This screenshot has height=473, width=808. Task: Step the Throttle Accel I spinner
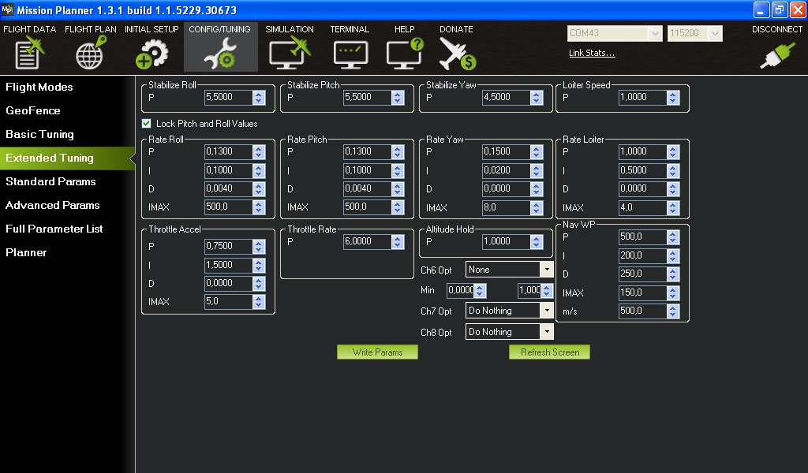pyautogui.click(x=259, y=265)
